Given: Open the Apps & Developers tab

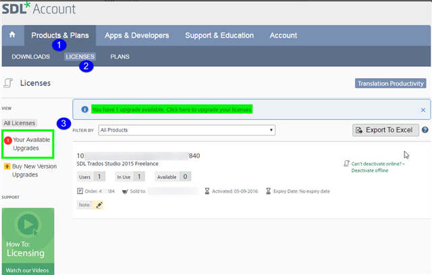Looking at the screenshot, I should (x=136, y=36).
